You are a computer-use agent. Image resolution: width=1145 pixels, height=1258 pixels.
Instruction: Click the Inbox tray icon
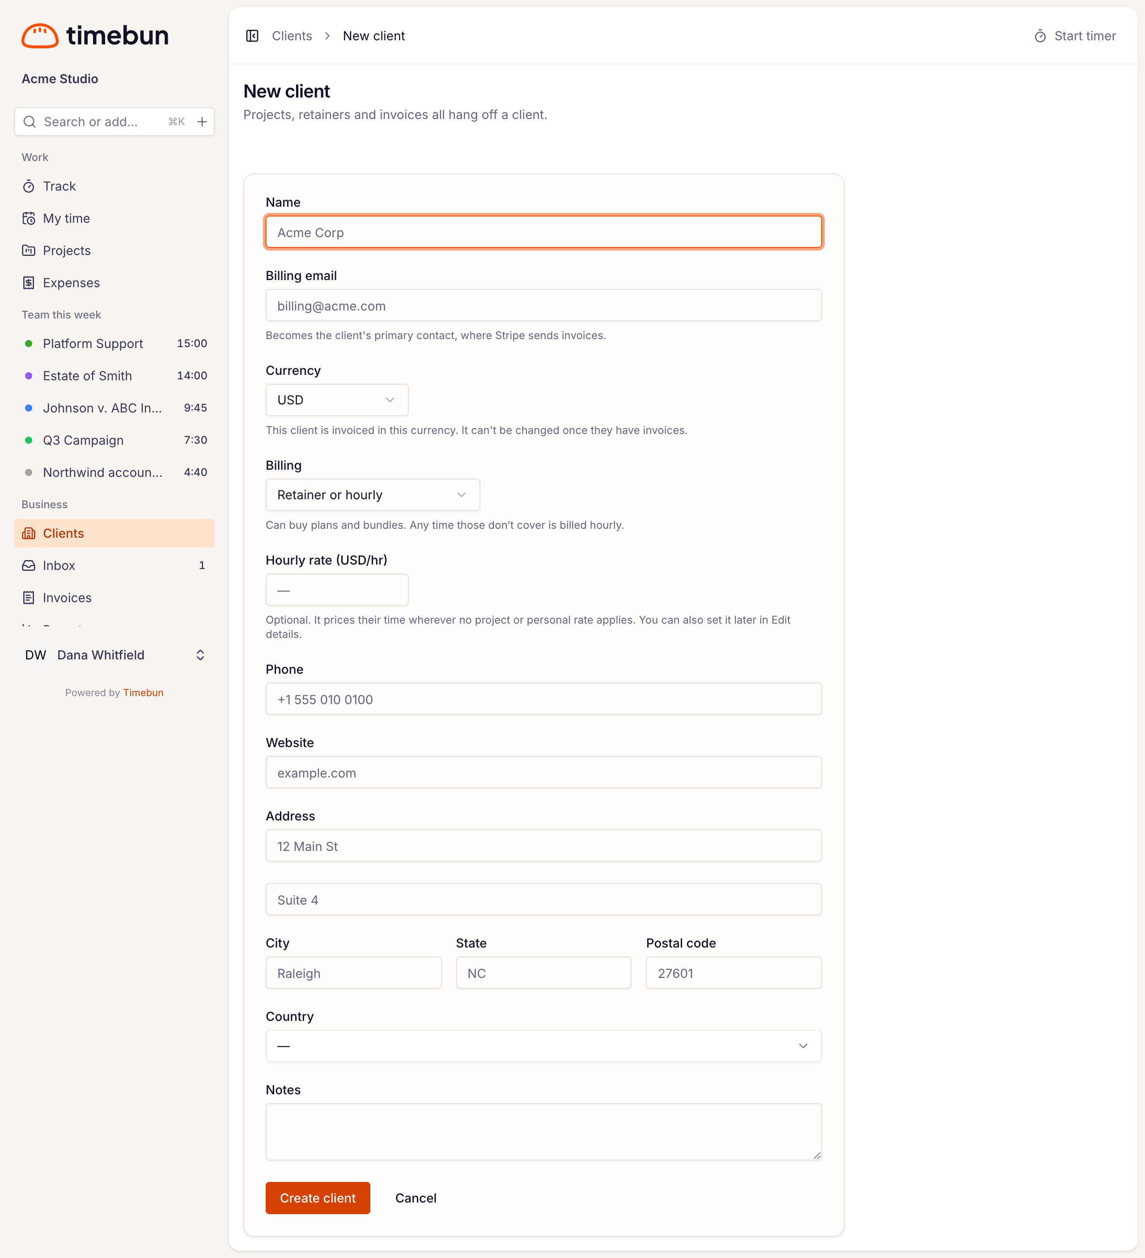[29, 565]
